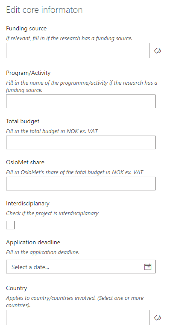Click the 'Total budget' field label
Image resolution: width=173 pixels, height=332 pixels.
23,122
